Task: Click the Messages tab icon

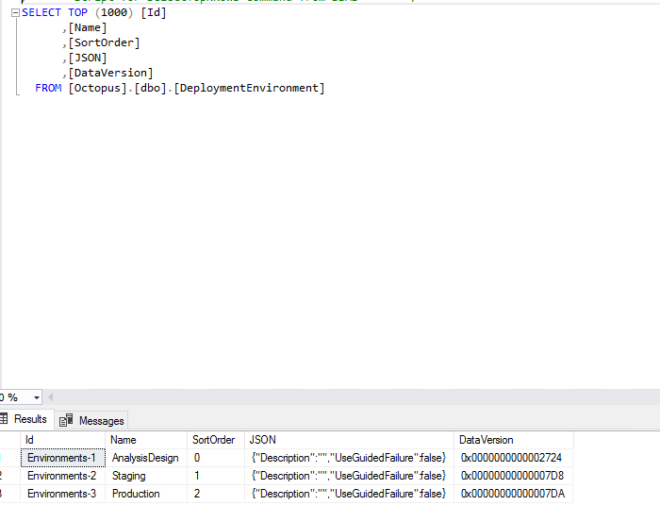Action: click(66, 420)
